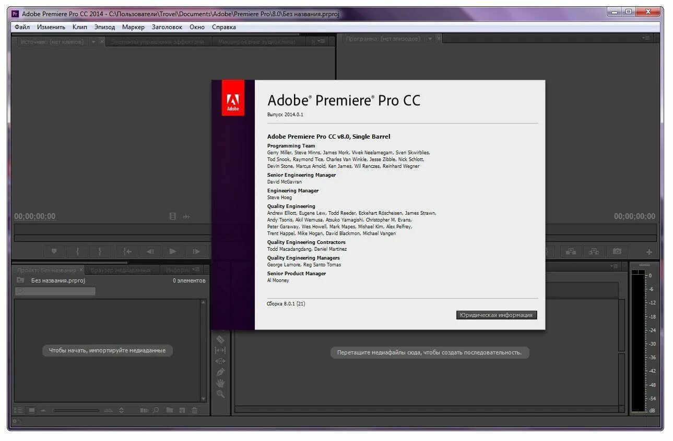This screenshot has width=673, height=441.
Task: Switch Project panel to Icon view
Action: [x=32, y=410]
